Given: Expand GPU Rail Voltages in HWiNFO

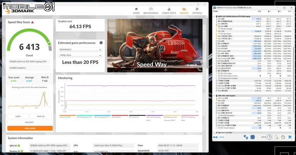Looking at the screenshot, I should tap(217, 29).
